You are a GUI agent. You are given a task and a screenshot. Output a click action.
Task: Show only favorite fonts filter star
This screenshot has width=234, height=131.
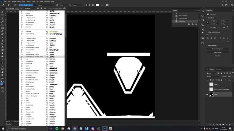pos(41,8)
